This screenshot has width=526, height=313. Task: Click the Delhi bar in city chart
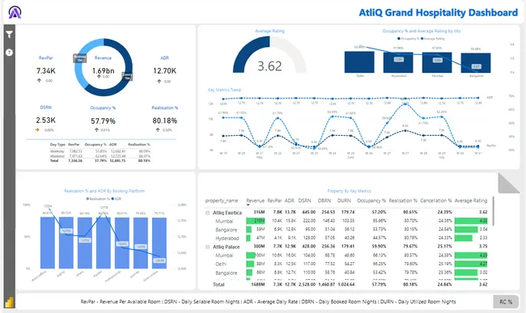pyautogui.click(x=359, y=62)
